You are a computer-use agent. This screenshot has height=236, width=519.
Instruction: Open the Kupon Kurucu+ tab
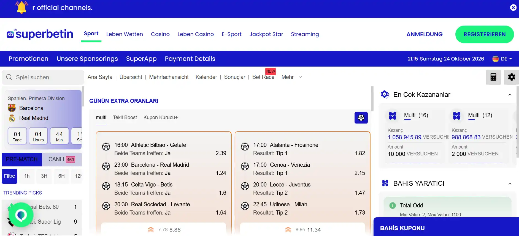161,117
